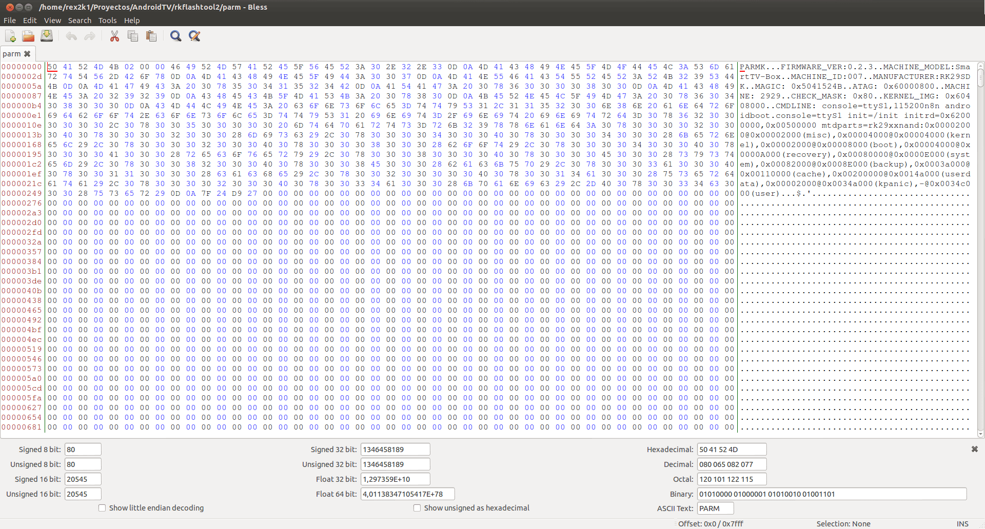Screen dimensions: 985x529
Task: Click the Unsigned 8 bit field
Action: pyautogui.click(x=83, y=464)
